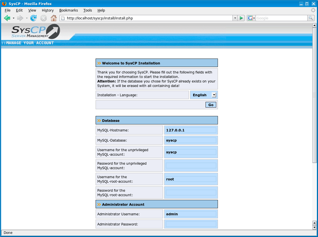Click the Go button for language
This screenshot has width=318, height=237.
pyautogui.click(x=211, y=105)
